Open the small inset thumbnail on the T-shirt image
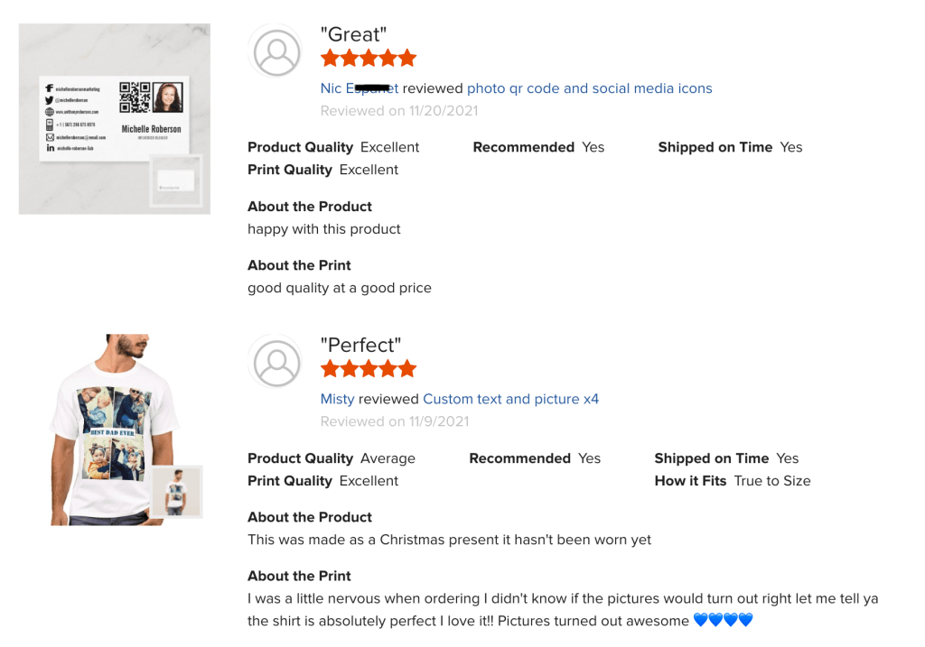Image resolution: width=925 pixels, height=647 pixels. click(176, 492)
